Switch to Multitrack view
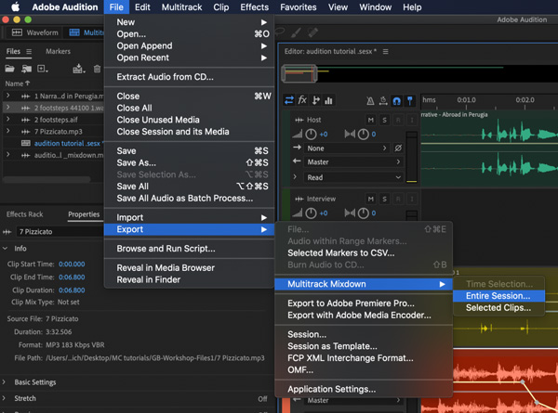Viewport: 558px width, 413px height. [x=86, y=32]
